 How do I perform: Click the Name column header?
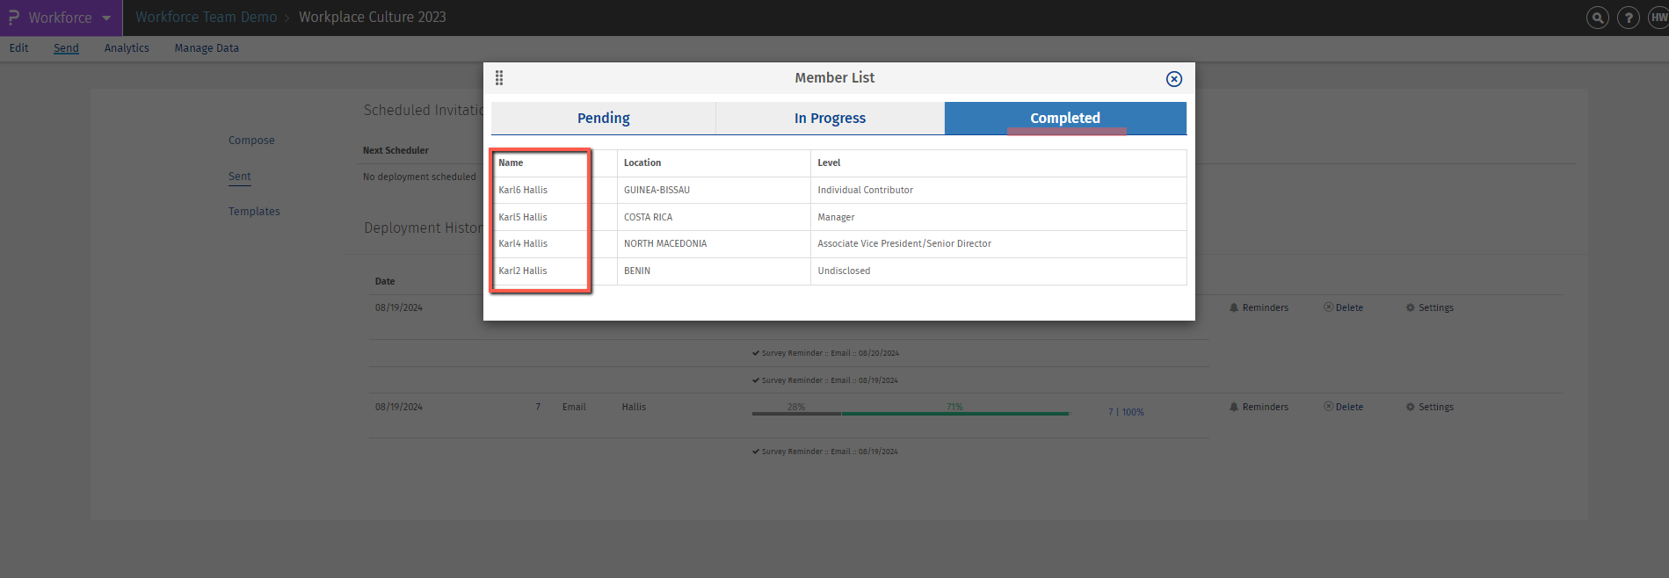tap(511, 163)
